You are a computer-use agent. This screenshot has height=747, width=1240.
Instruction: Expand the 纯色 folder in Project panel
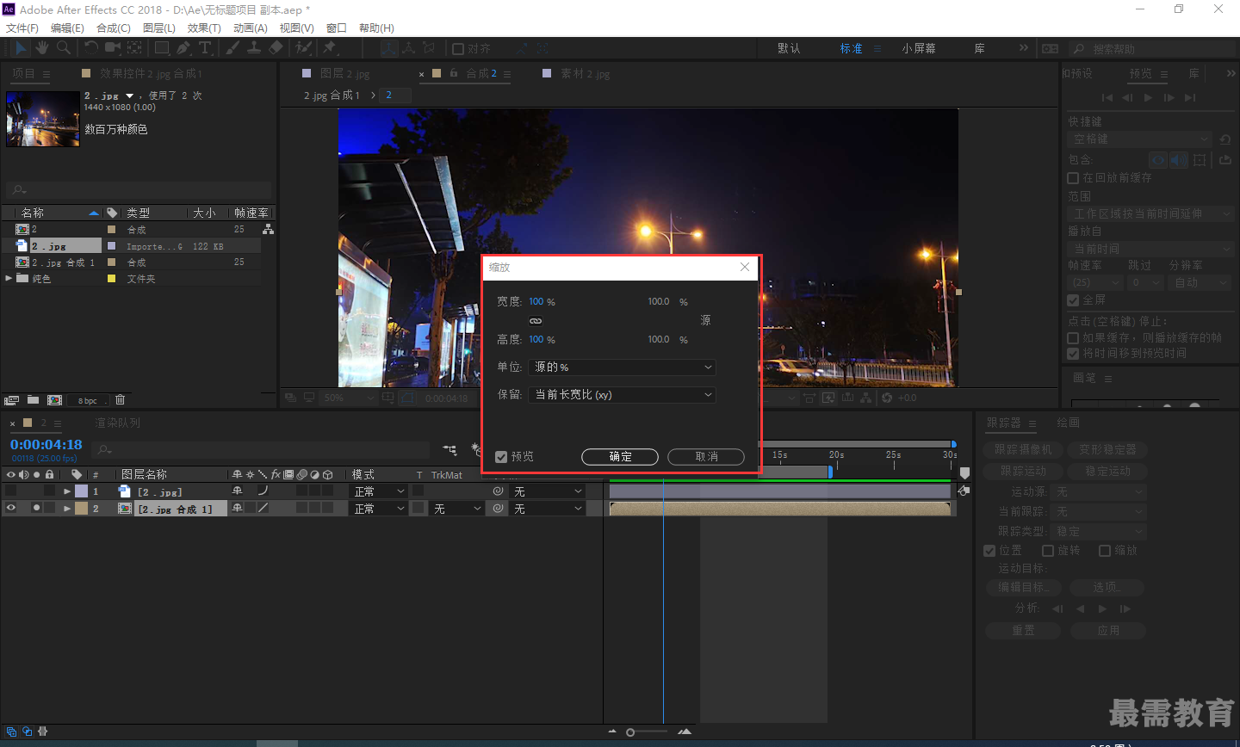click(x=9, y=278)
